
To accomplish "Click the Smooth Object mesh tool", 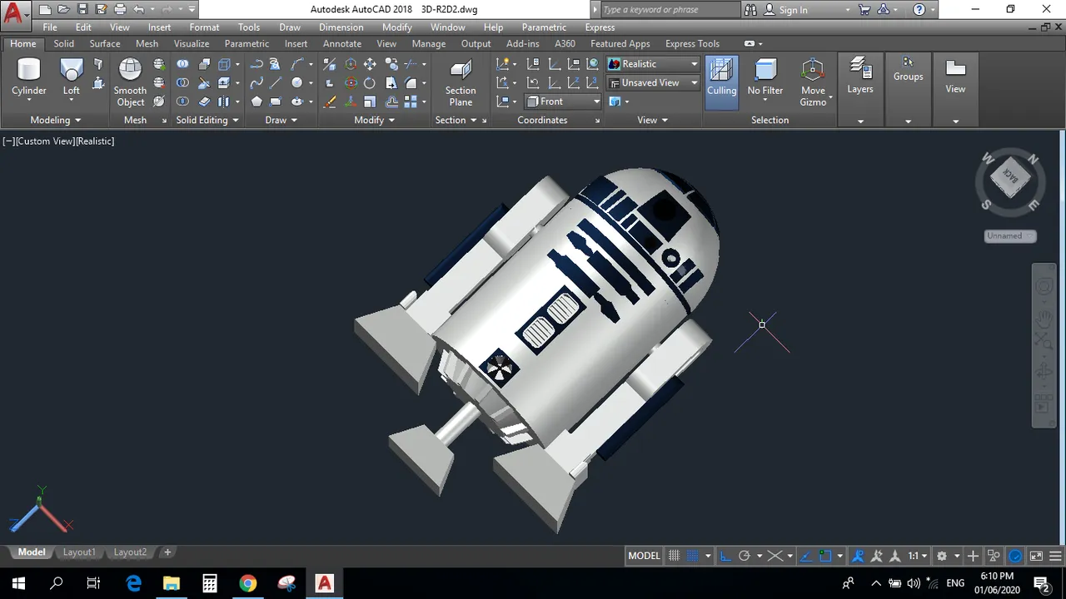I will coord(130,82).
